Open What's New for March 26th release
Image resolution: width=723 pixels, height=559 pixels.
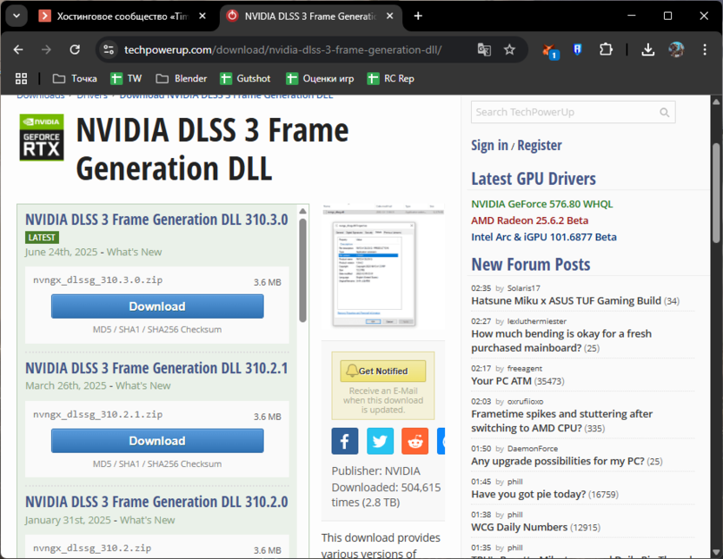(x=143, y=385)
